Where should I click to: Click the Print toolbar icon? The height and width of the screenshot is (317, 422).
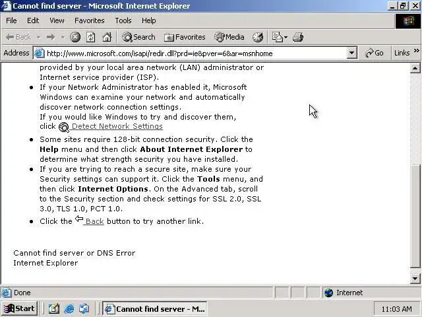pyautogui.click(x=298, y=37)
